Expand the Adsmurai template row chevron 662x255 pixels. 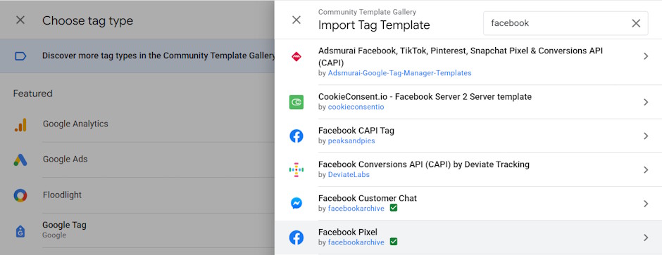coord(646,56)
